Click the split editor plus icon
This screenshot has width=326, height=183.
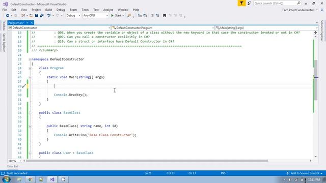pyautogui.click(x=316, y=33)
